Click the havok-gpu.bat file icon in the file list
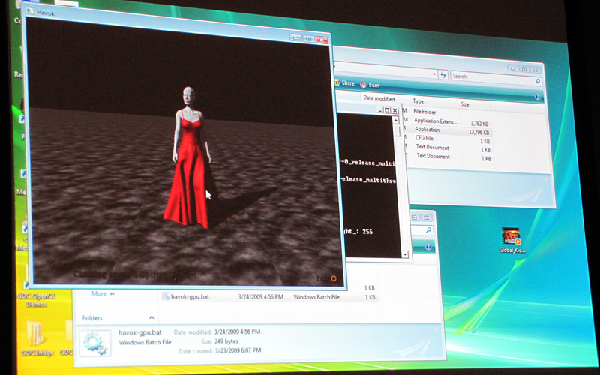 point(166,296)
